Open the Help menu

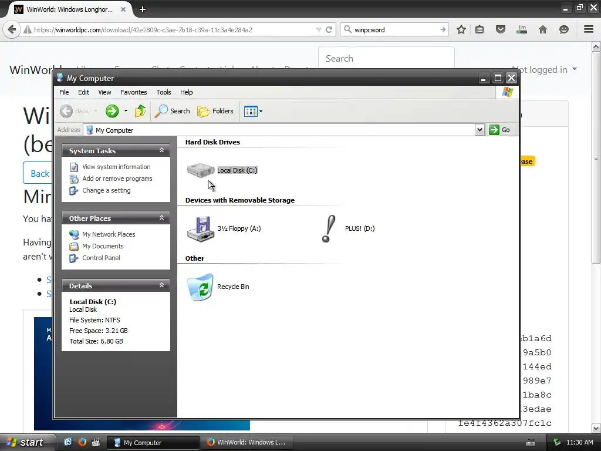coord(186,92)
